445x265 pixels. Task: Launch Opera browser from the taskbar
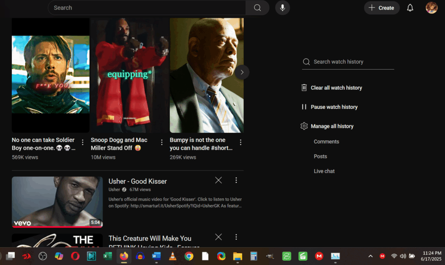coord(75,256)
